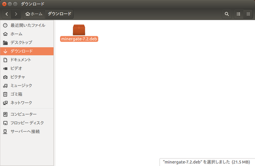
Task: Click the connect to server icon
Action: point(5,132)
